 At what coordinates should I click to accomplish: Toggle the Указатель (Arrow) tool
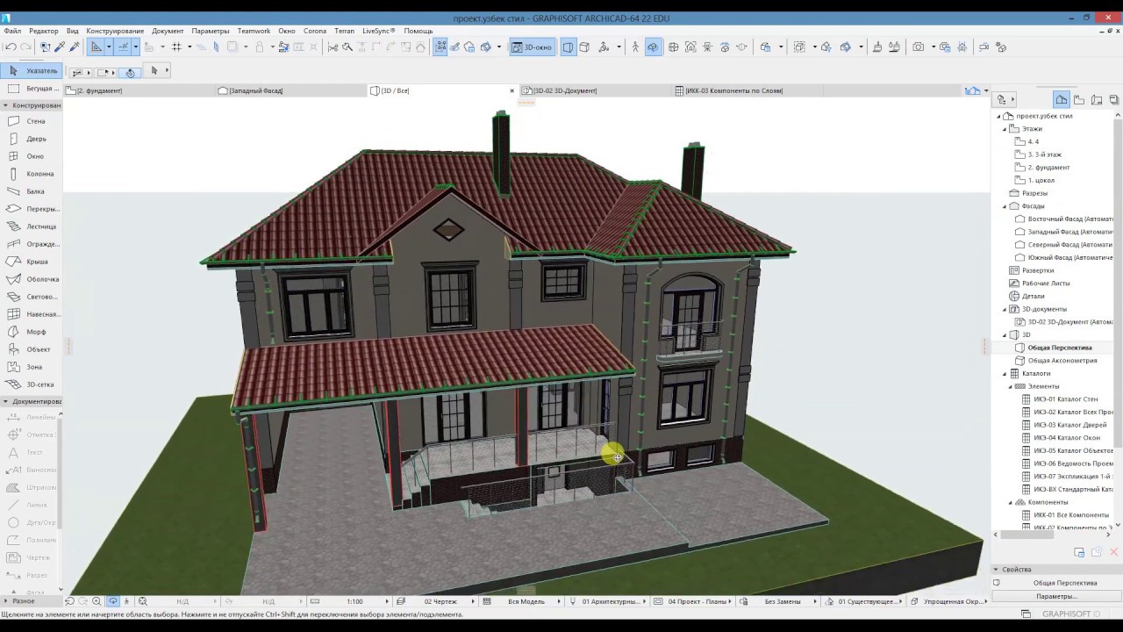pyautogui.click(x=32, y=70)
